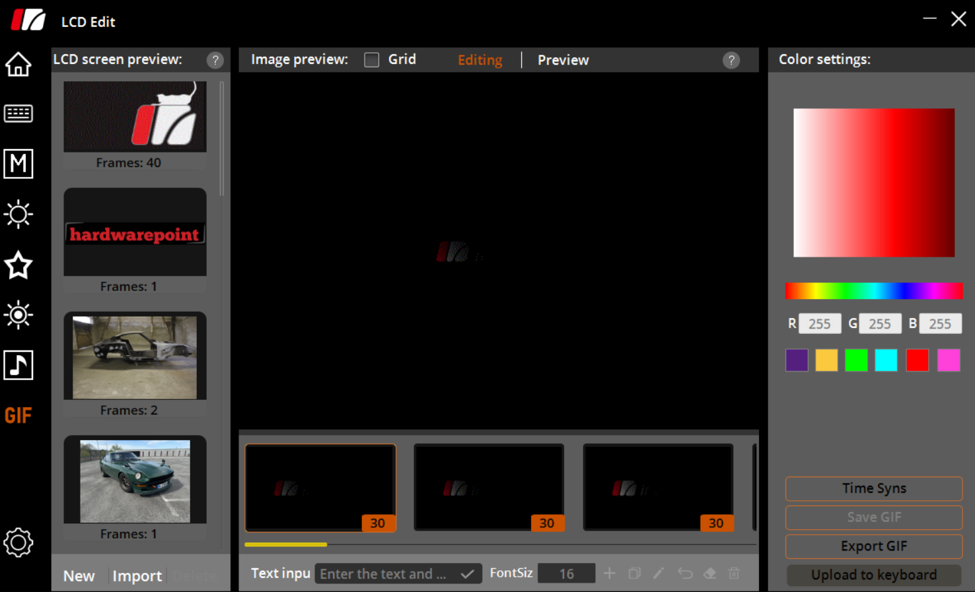Viewport: 975px width, 592px height.
Task: Enable the Grid checkbox
Action: [372, 60]
